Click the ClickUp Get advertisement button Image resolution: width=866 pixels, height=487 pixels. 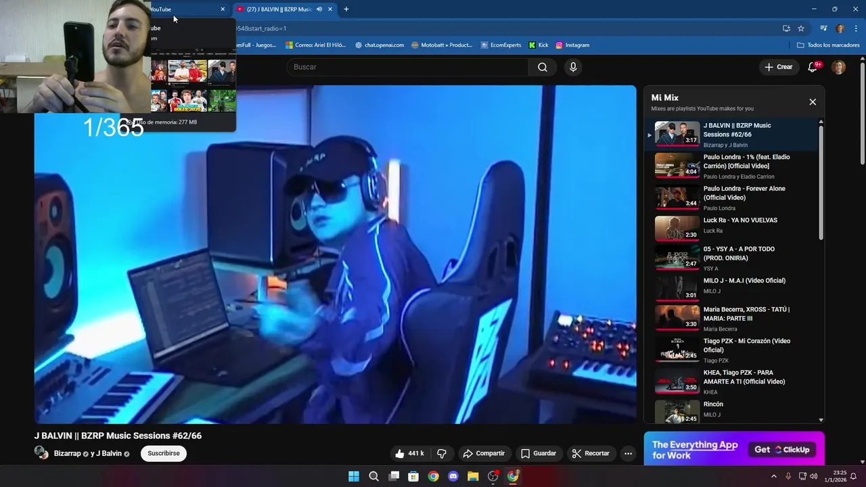(782, 449)
